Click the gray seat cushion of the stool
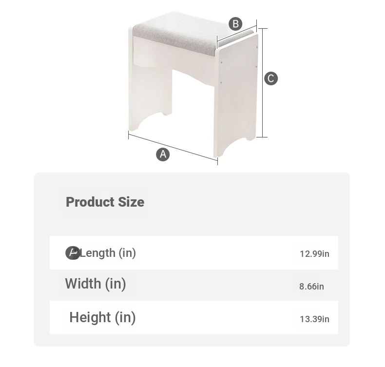The width and height of the screenshot is (385, 367). pos(175,34)
